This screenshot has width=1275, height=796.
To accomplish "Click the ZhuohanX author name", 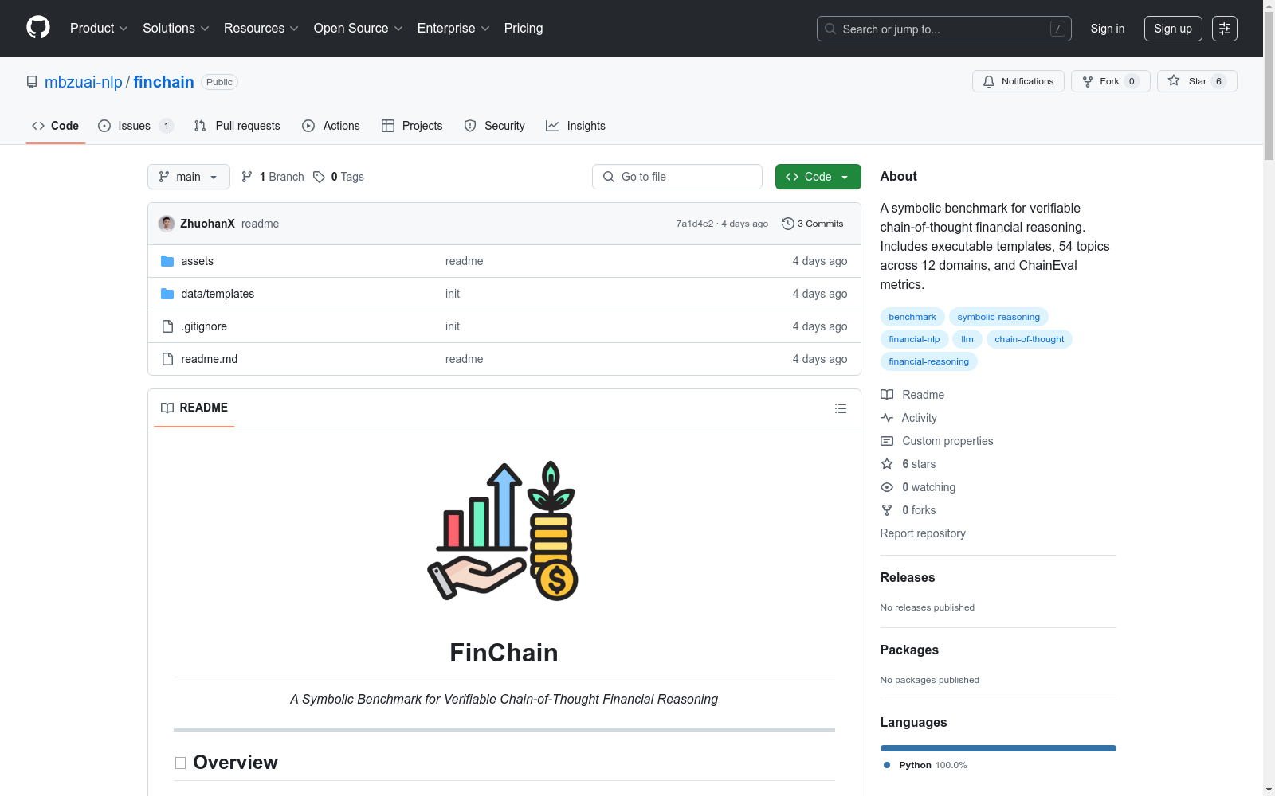I will [207, 224].
